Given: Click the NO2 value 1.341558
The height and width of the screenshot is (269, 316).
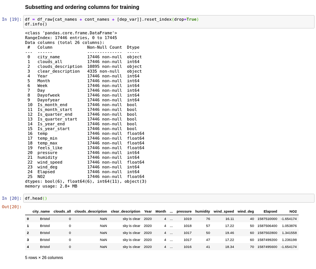Looking at the screenshot, I should [289, 233].
